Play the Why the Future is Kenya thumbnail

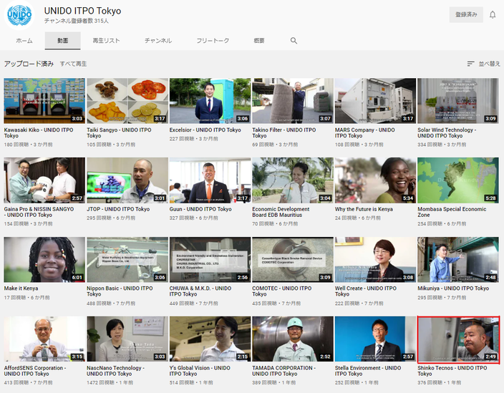[375, 180]
